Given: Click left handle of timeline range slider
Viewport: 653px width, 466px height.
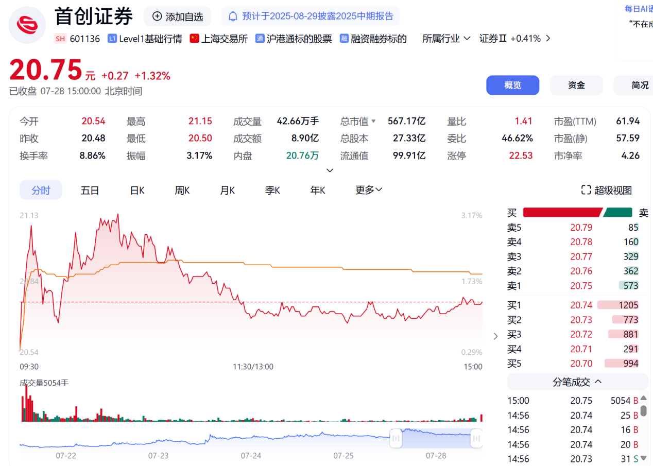Looking at the screenshot, I should click(x=396, y=438).
